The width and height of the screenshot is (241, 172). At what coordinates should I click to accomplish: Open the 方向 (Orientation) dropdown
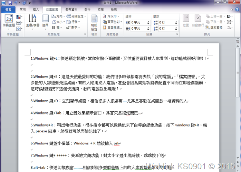(x=58, y=17)
